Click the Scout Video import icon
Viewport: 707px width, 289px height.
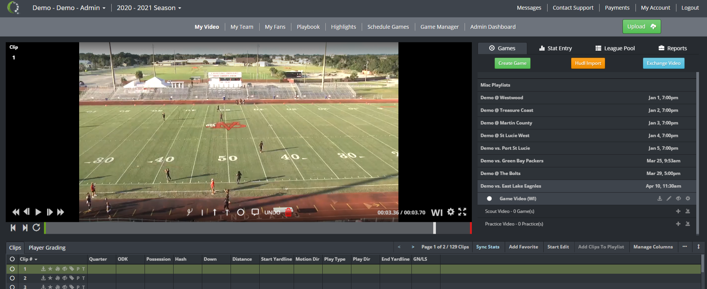(x=687, y=211)
